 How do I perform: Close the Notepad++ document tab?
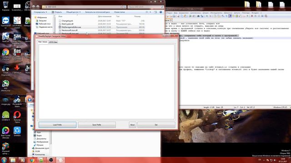pyautogui.click(x=171, y=20)
